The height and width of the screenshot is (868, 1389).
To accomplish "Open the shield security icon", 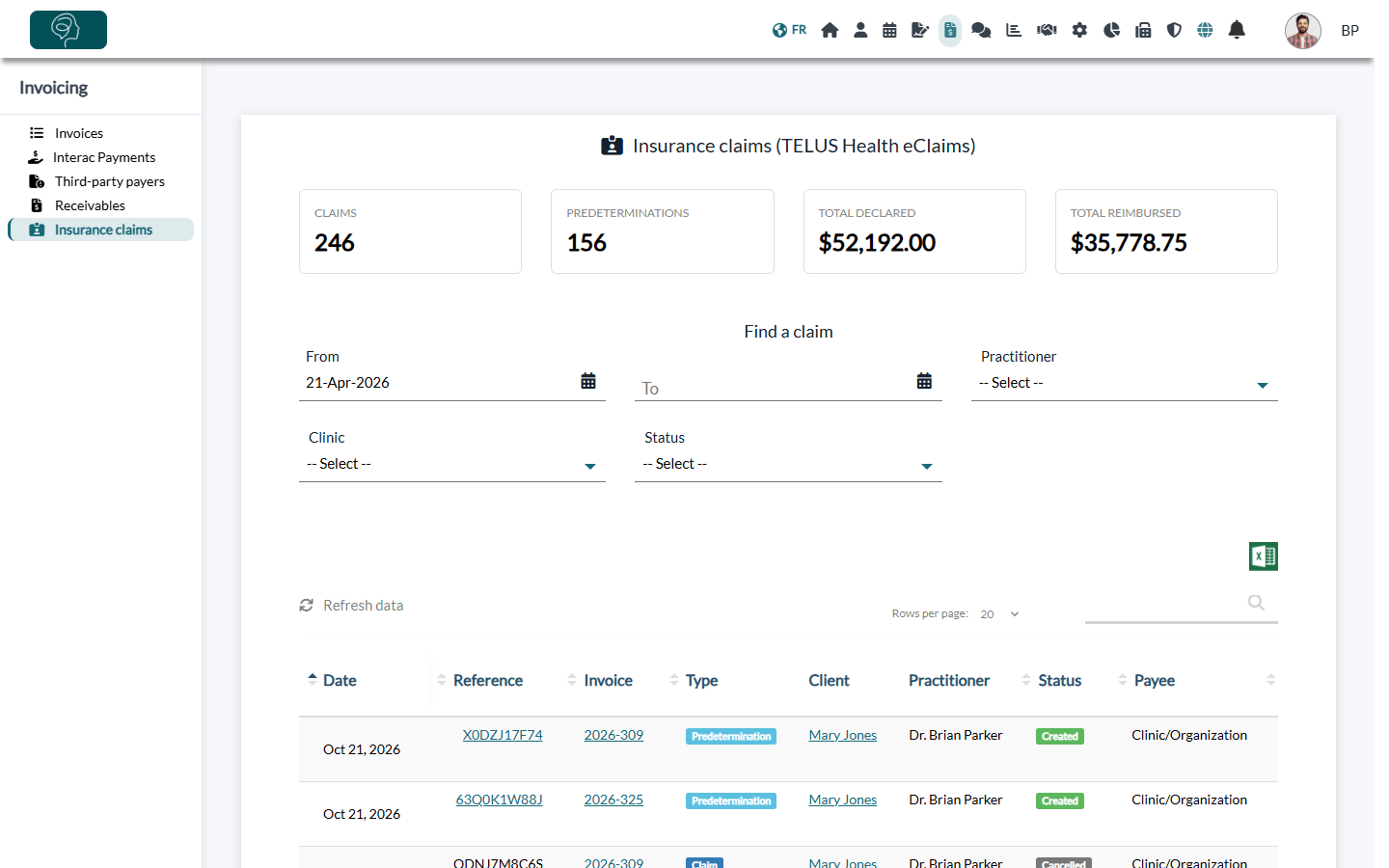I will click(x=1174, y=30).
